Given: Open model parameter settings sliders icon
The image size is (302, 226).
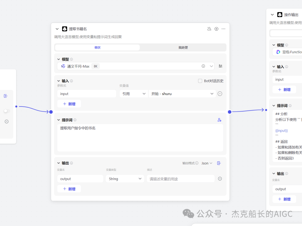Looking at the screenshot, I should point(221,66).
